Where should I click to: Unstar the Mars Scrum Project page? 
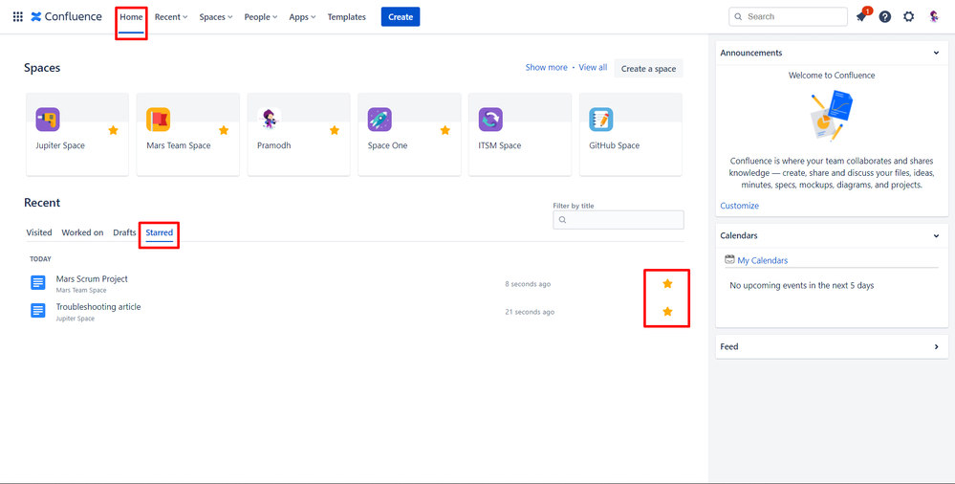(x=667, y=283)
